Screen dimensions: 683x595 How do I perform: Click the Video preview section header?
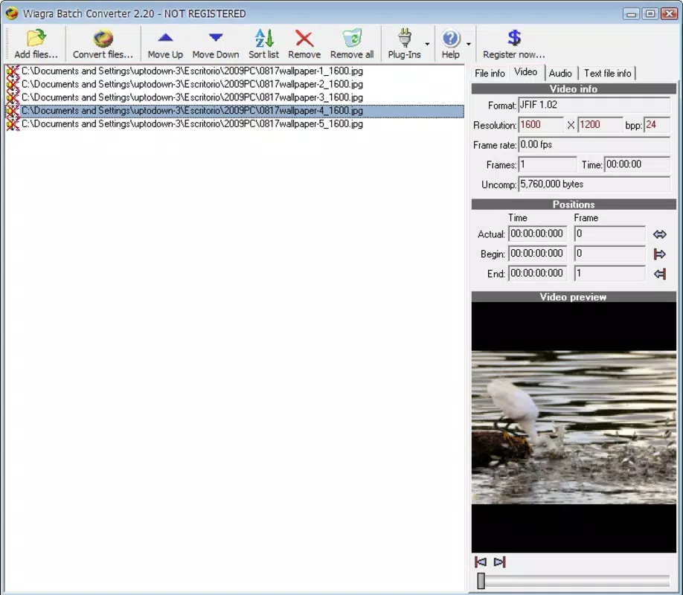(x=574, y=297)
